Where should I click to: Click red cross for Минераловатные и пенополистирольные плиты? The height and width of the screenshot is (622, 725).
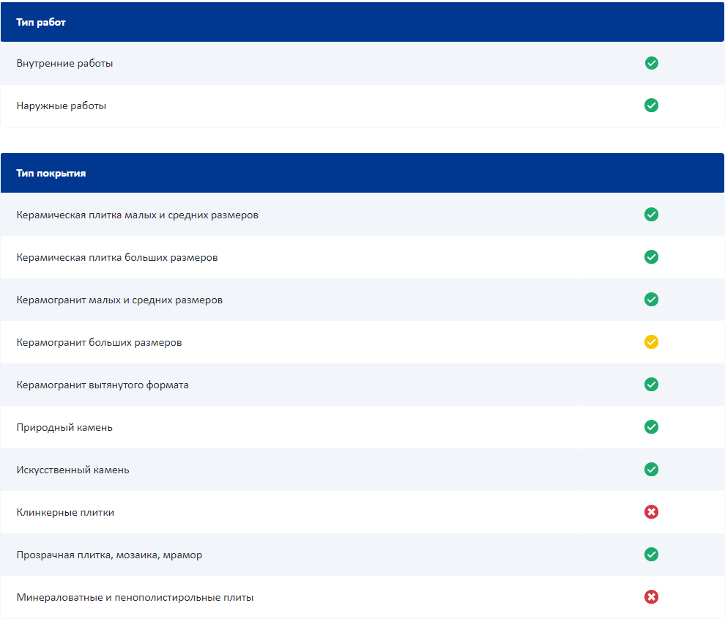[x=651, y=597]
